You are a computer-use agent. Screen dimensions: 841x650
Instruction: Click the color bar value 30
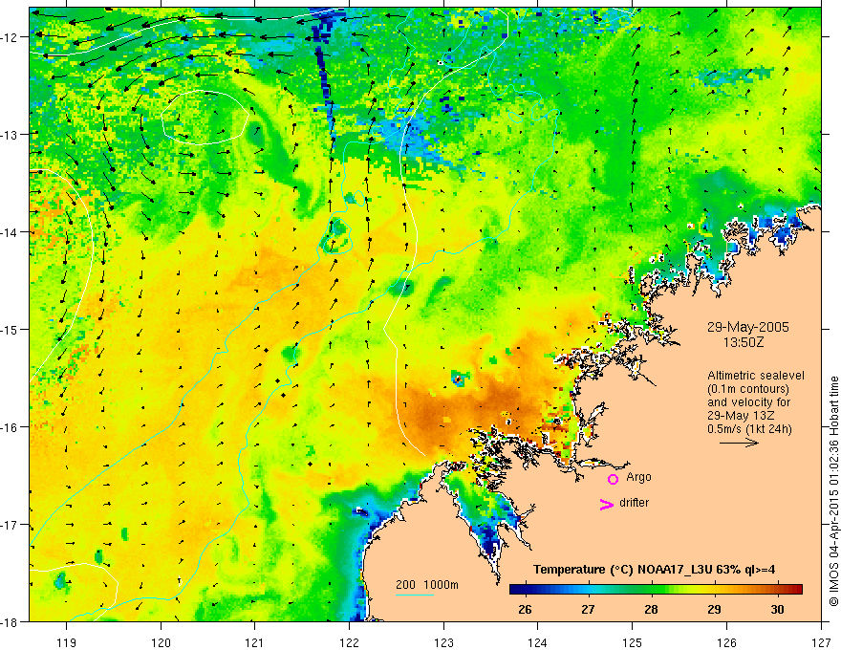777,609
